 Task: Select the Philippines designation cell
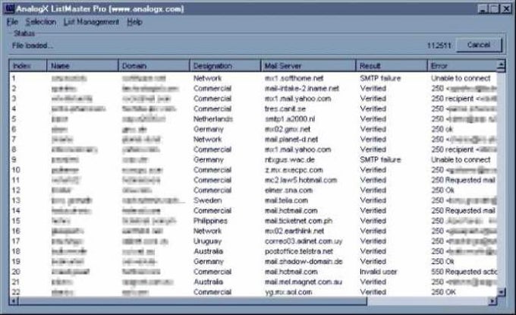click(210, 221)
